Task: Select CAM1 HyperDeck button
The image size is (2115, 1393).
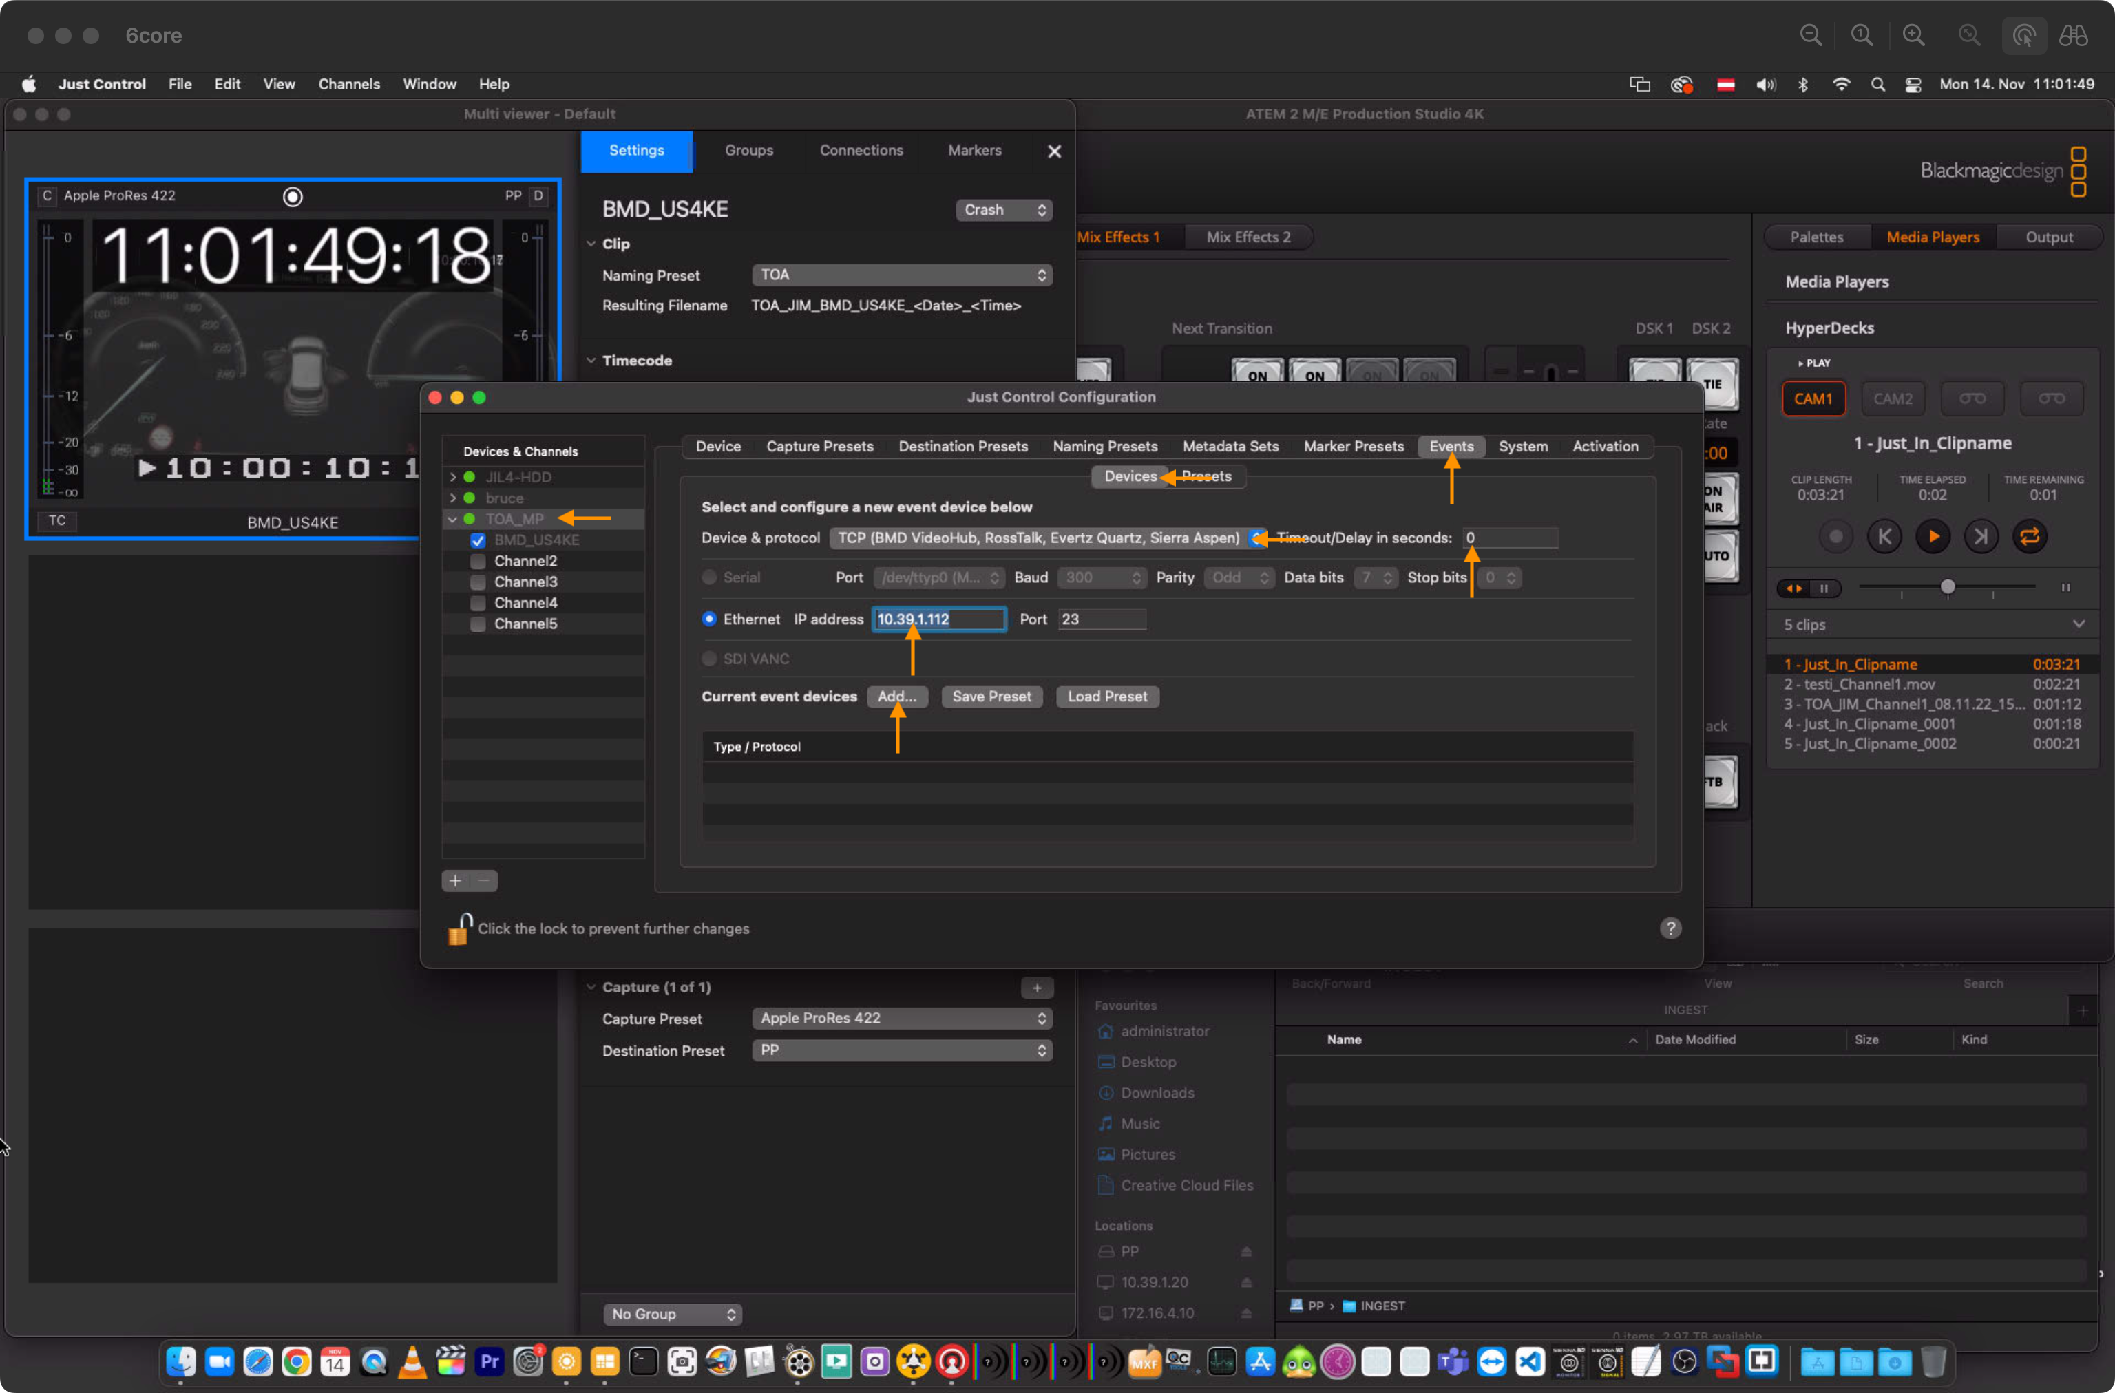Action: click(x=1813, y=399)
